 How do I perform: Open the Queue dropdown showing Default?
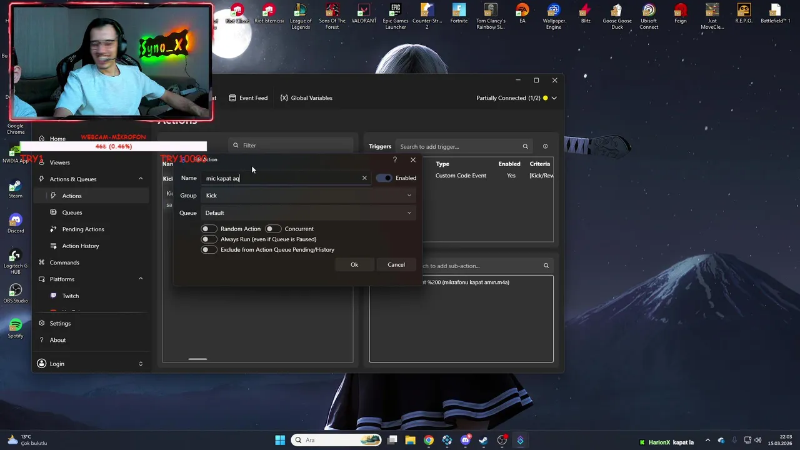(x=309, y=213)
